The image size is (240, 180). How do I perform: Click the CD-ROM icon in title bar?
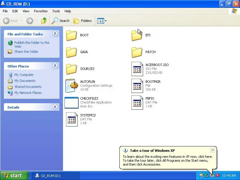pyautogui.click(x=3, y=3)
